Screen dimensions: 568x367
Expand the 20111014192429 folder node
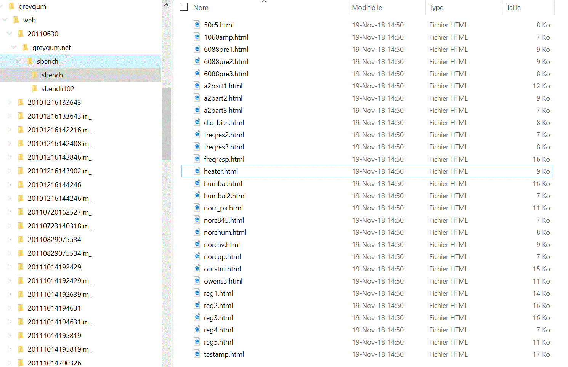[10, 267]
